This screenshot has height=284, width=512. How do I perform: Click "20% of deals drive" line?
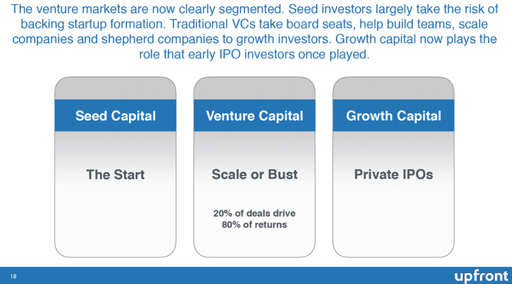pyautogui.click(x=255, y=213)
